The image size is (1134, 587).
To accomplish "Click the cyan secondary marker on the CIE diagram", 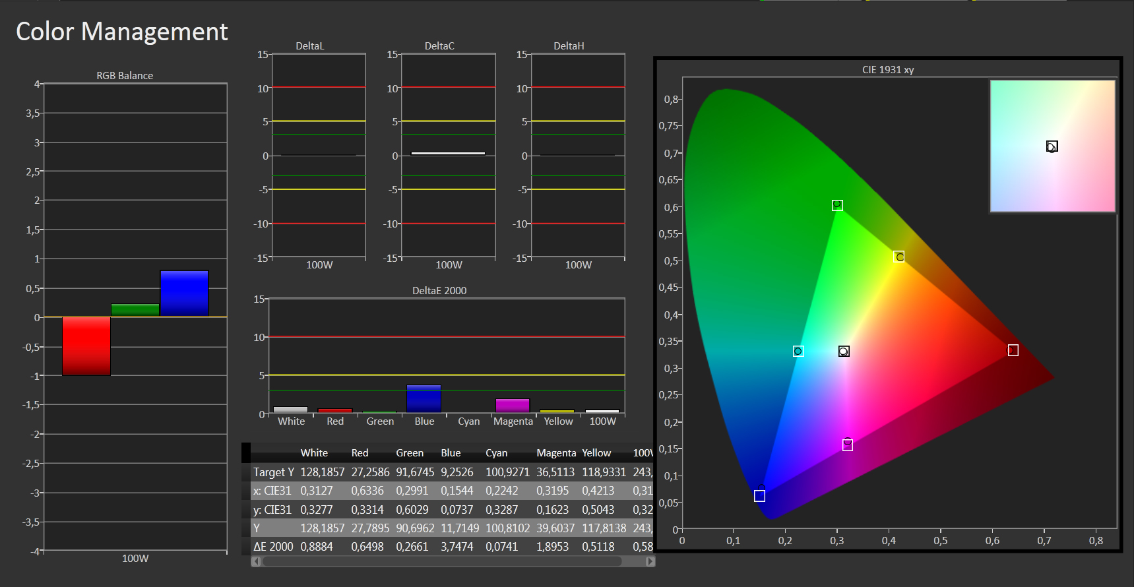I will click(798, 351).
